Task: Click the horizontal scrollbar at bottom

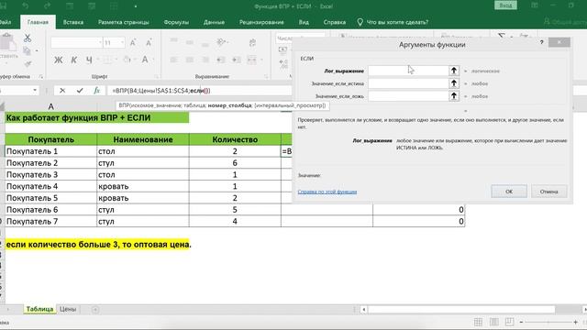Action: (461, 310)
